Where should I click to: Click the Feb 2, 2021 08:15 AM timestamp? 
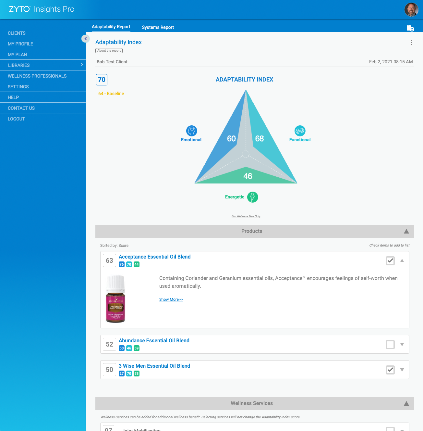click(x=391, y=62)
